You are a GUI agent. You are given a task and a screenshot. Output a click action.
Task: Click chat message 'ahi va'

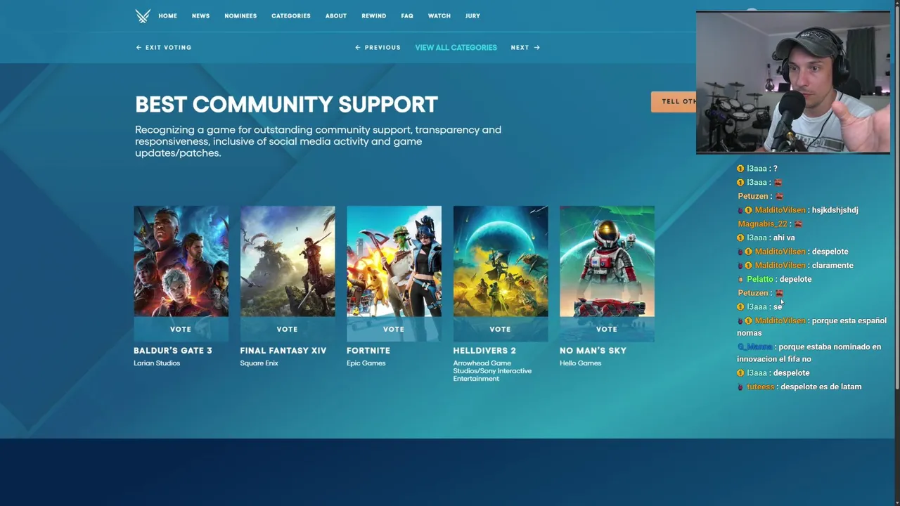pyautogui.click(x=784, y=238)
